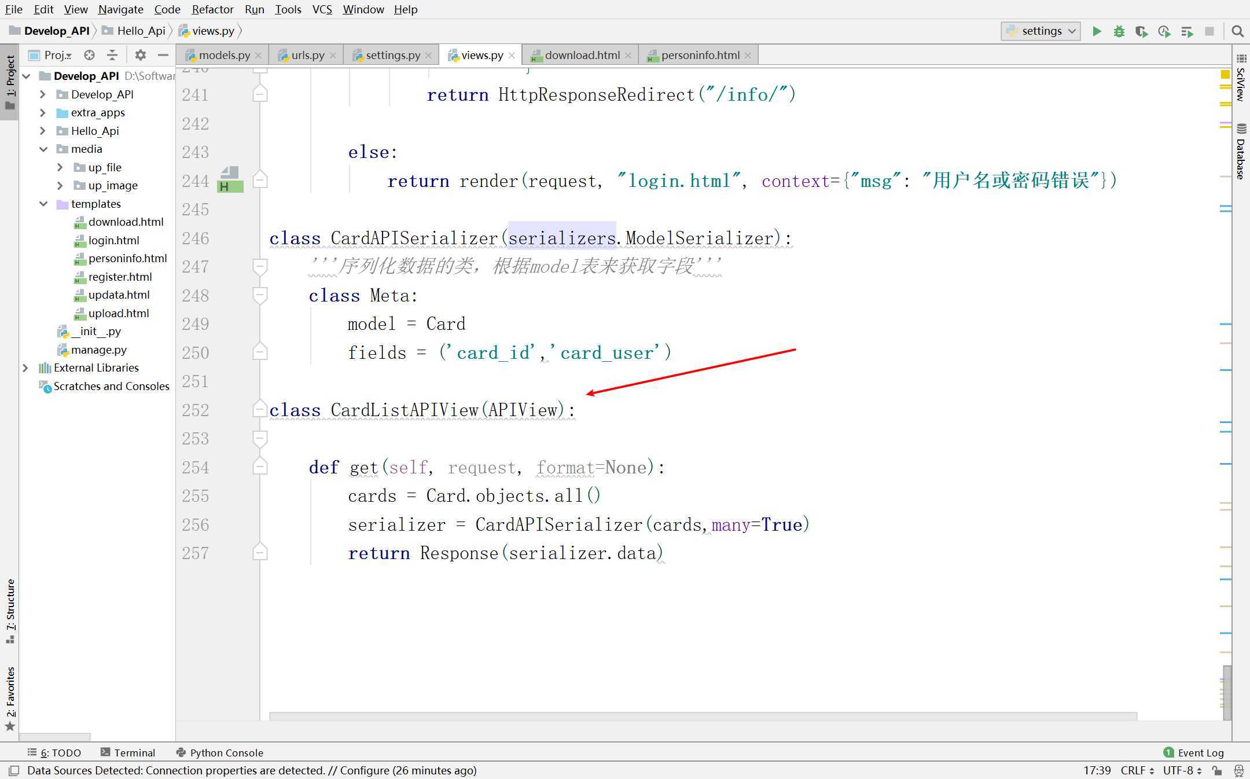Switch to the models.py tab
1250x779 pixels.
tap(223, 55)
